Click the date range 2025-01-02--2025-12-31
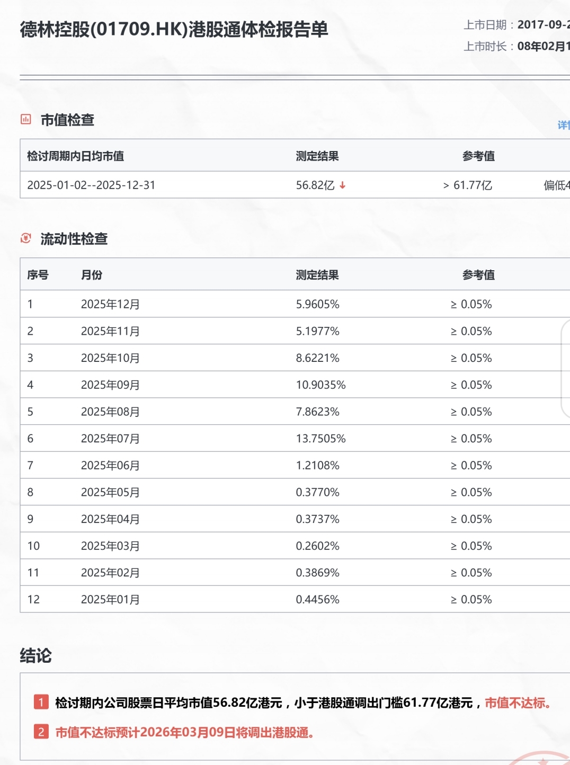 pos(91,185)
